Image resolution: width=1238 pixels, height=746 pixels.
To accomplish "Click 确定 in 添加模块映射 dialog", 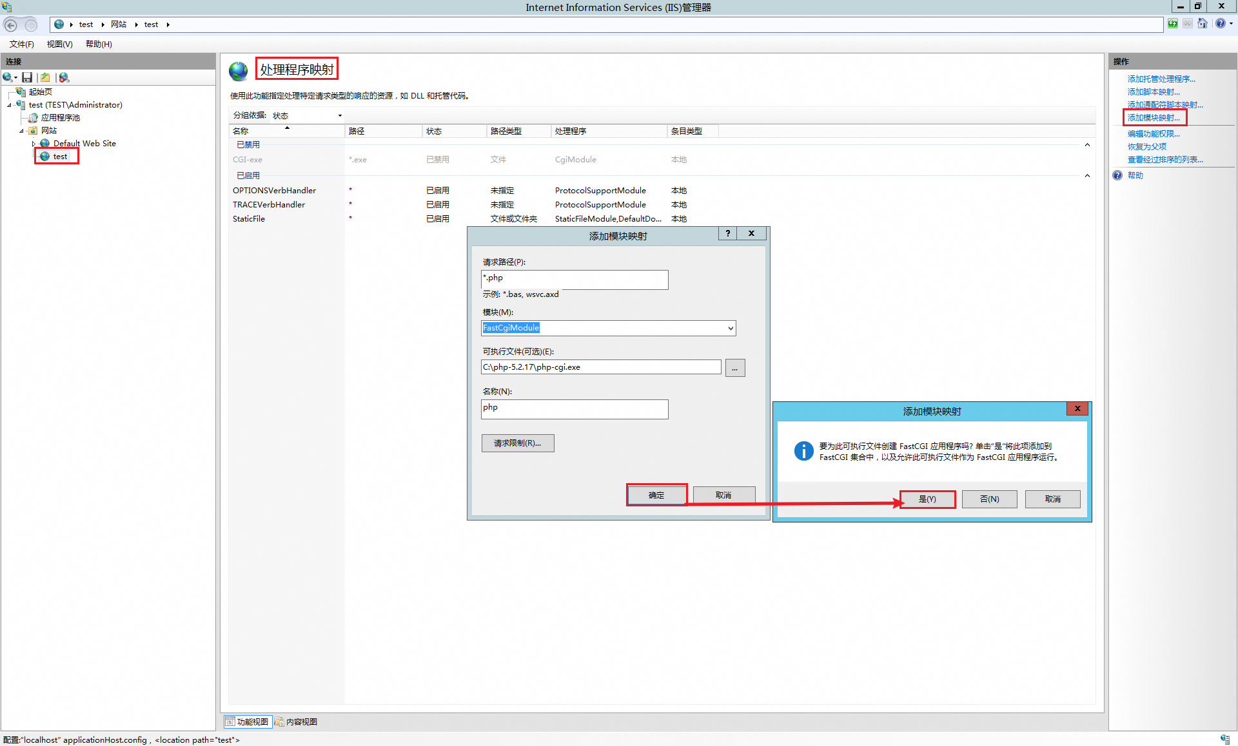I will 656,495.
